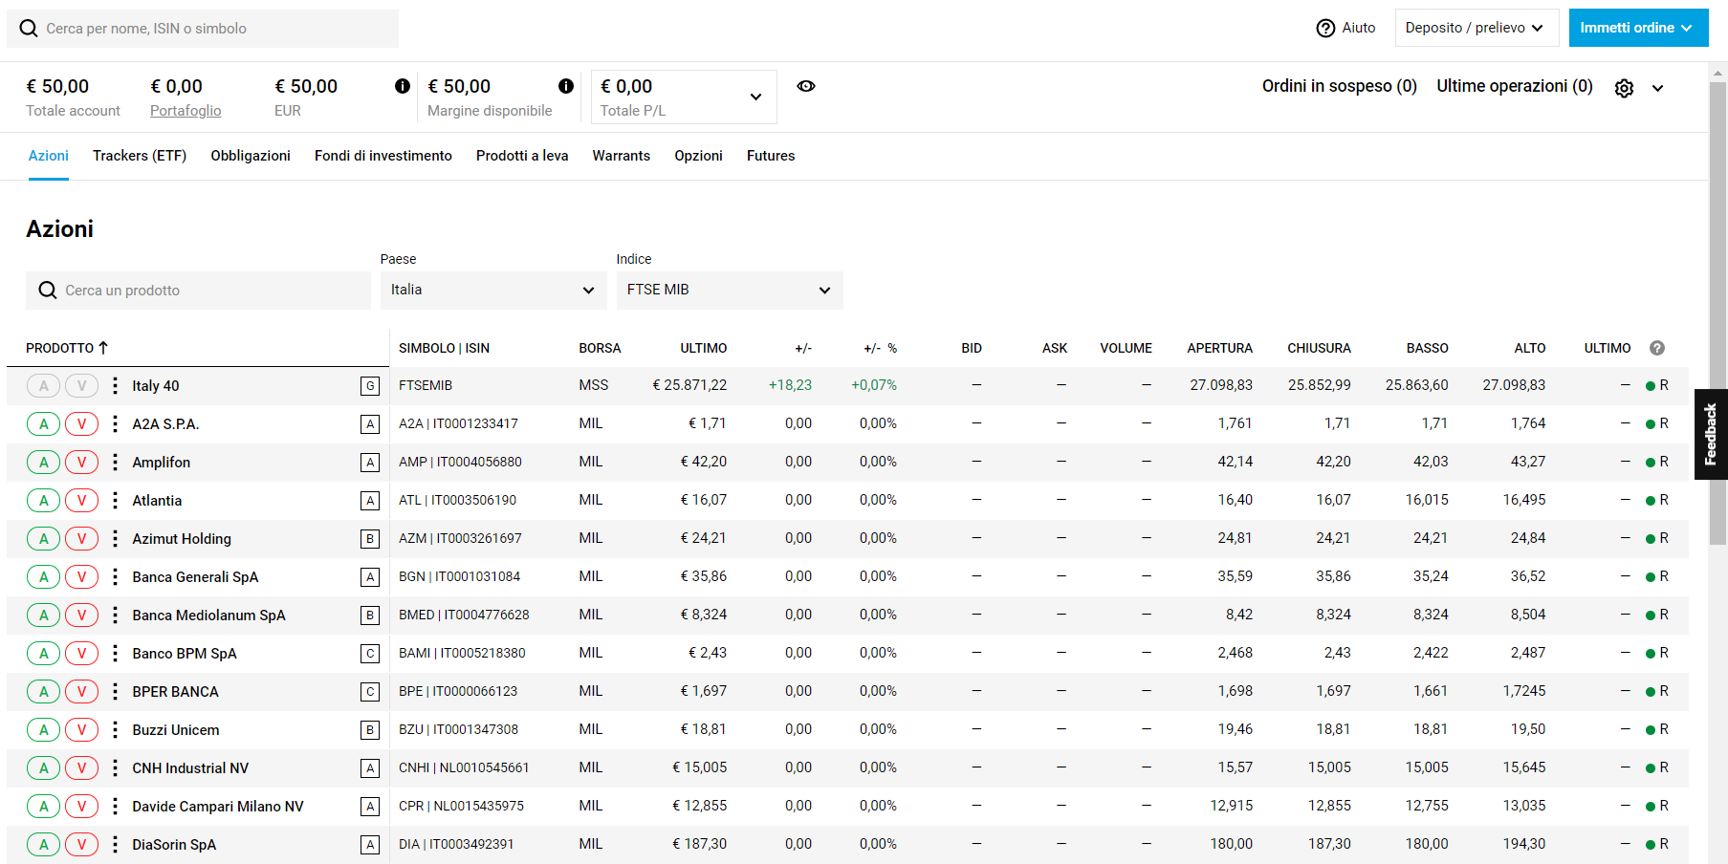Viewport: 1728px width, 864px height.
Task: Open the Deposito / prelievo dropdown
Action: [1476, 28]
